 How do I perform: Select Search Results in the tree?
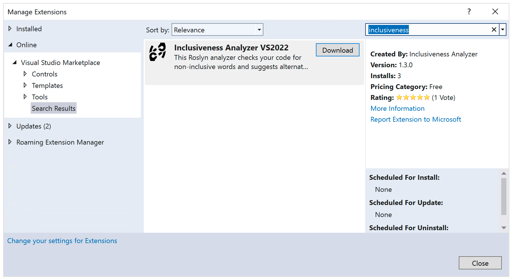54,108
